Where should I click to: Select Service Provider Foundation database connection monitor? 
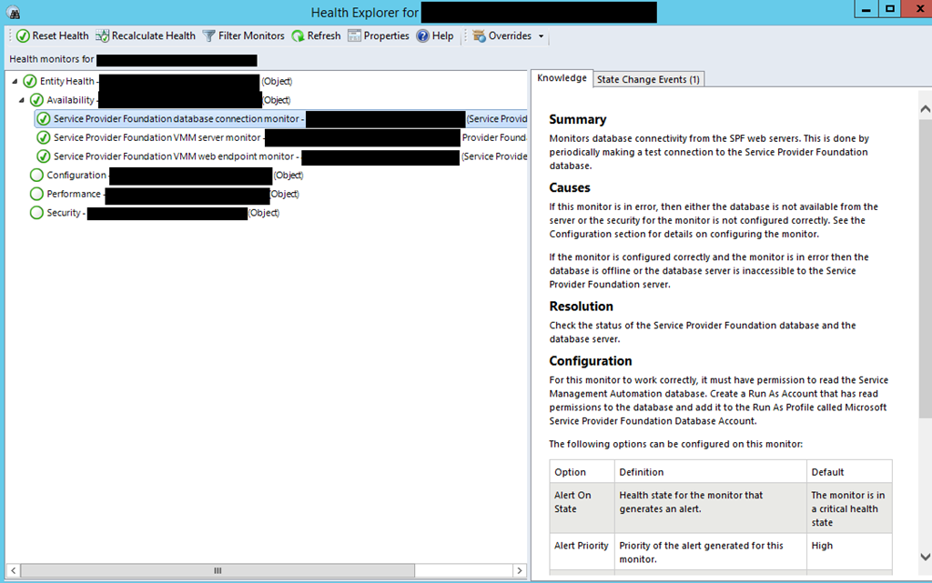177,119
